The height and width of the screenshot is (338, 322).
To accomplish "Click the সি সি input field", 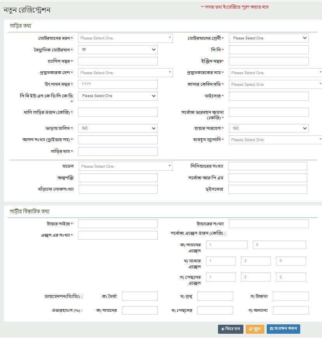I will click(269, 50).
